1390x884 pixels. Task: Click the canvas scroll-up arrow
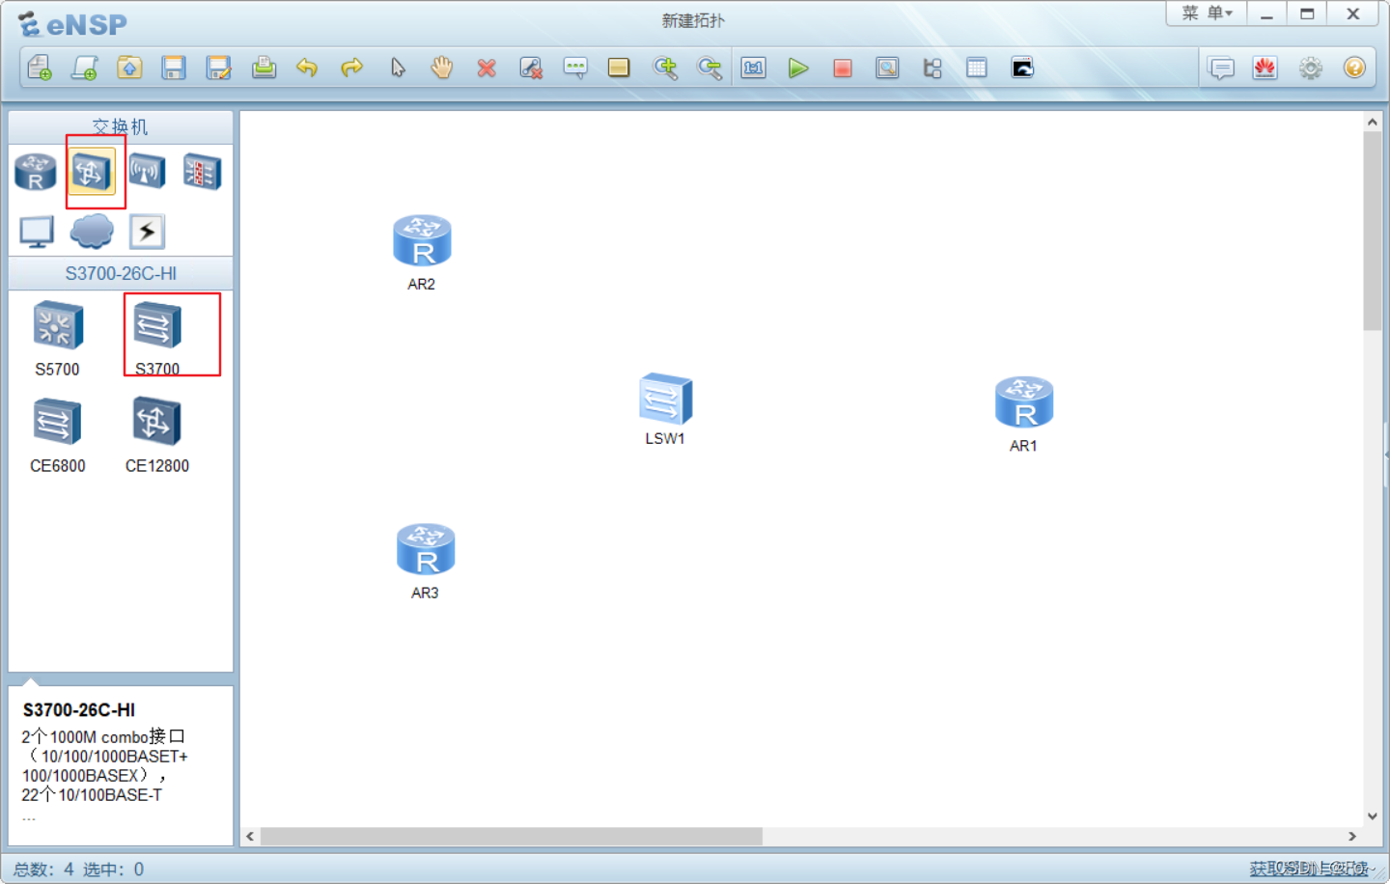1372,123
